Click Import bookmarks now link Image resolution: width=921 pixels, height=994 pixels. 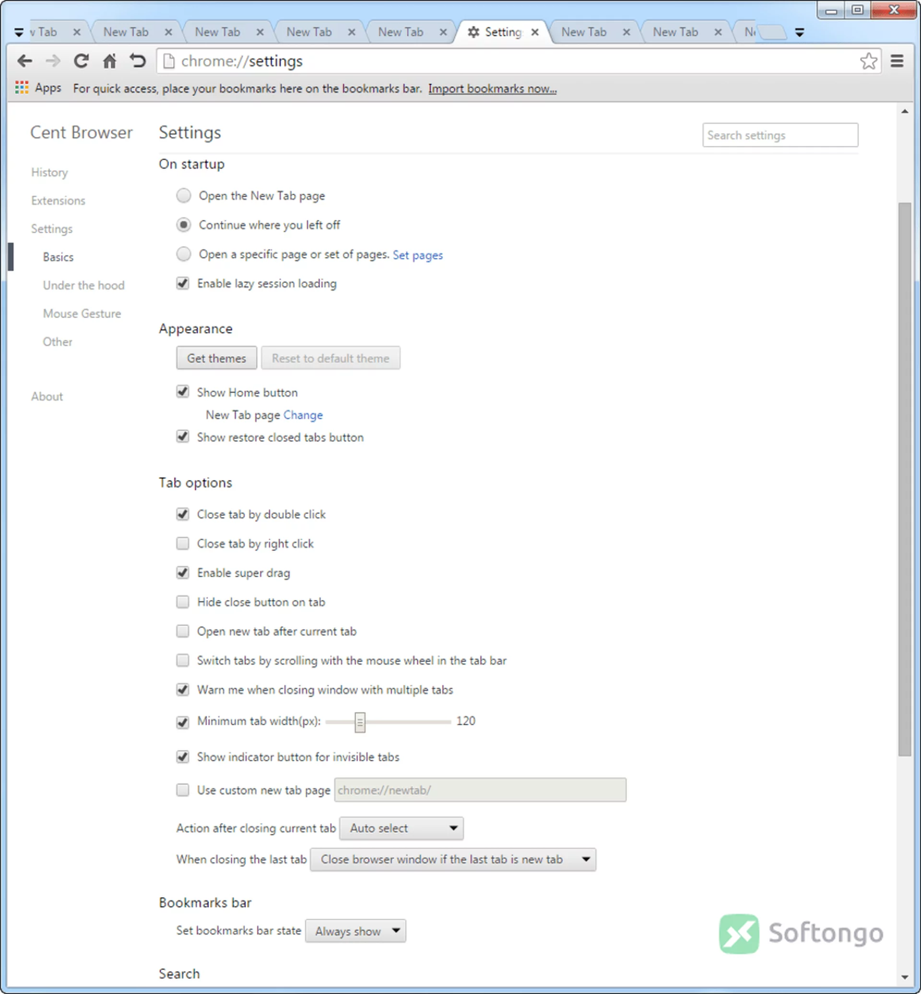pyautogui.click(x=492, y=89)
